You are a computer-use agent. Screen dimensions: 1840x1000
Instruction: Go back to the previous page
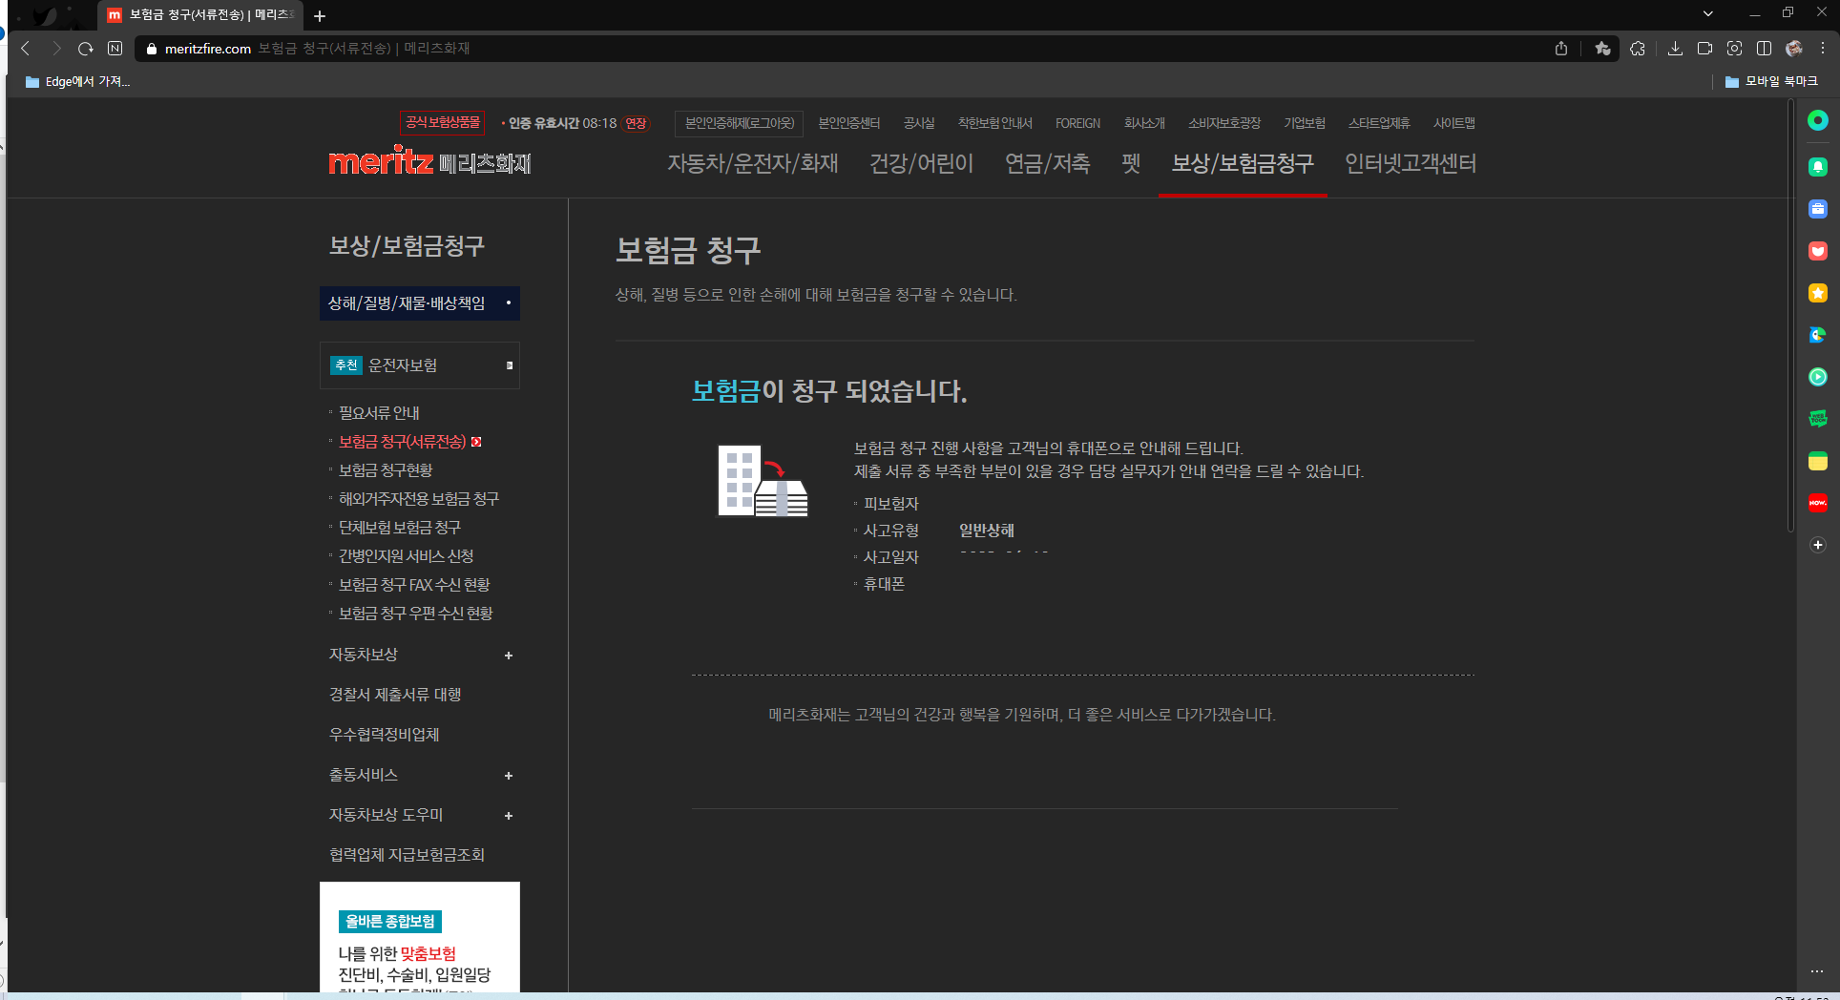point(26,49)
